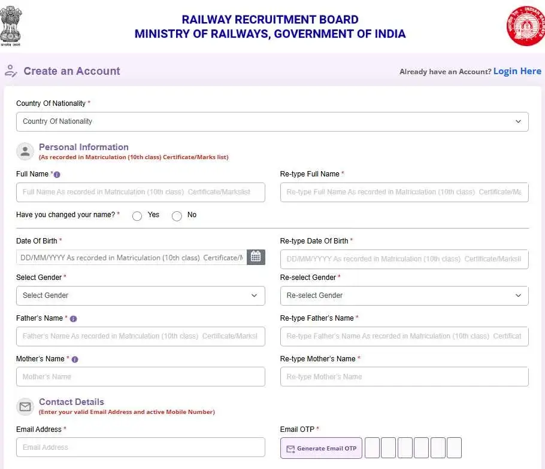This screenshot has width=545, height=469.
Task: Click the info icon beside Father's Name
Action: [73, 319]
